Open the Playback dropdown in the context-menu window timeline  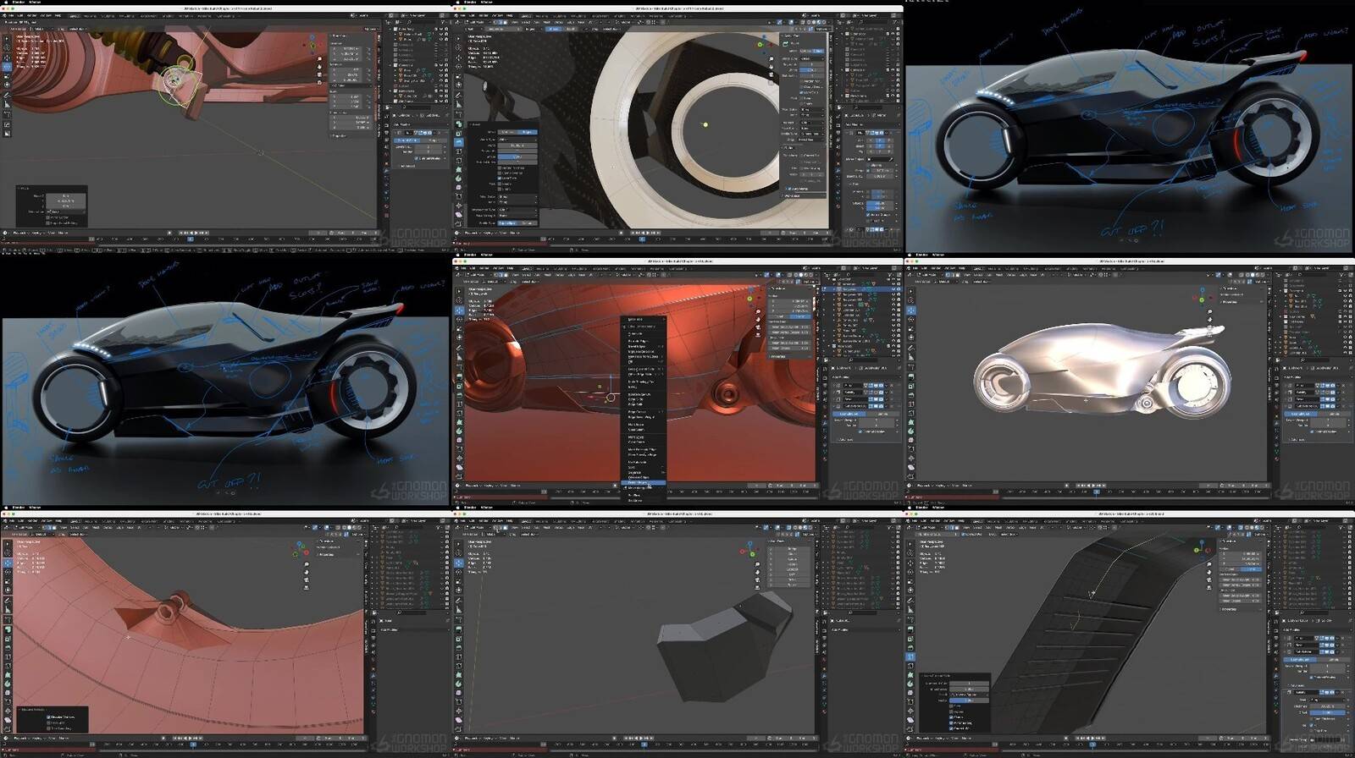(x=473, y=486)
